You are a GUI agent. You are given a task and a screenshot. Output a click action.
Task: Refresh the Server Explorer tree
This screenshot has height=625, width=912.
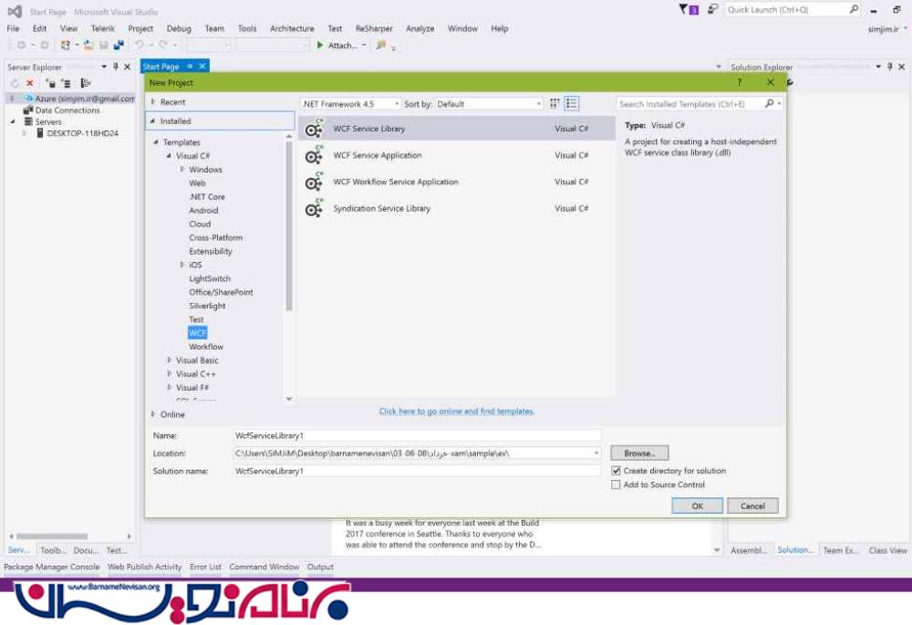(x=15, y=83)
